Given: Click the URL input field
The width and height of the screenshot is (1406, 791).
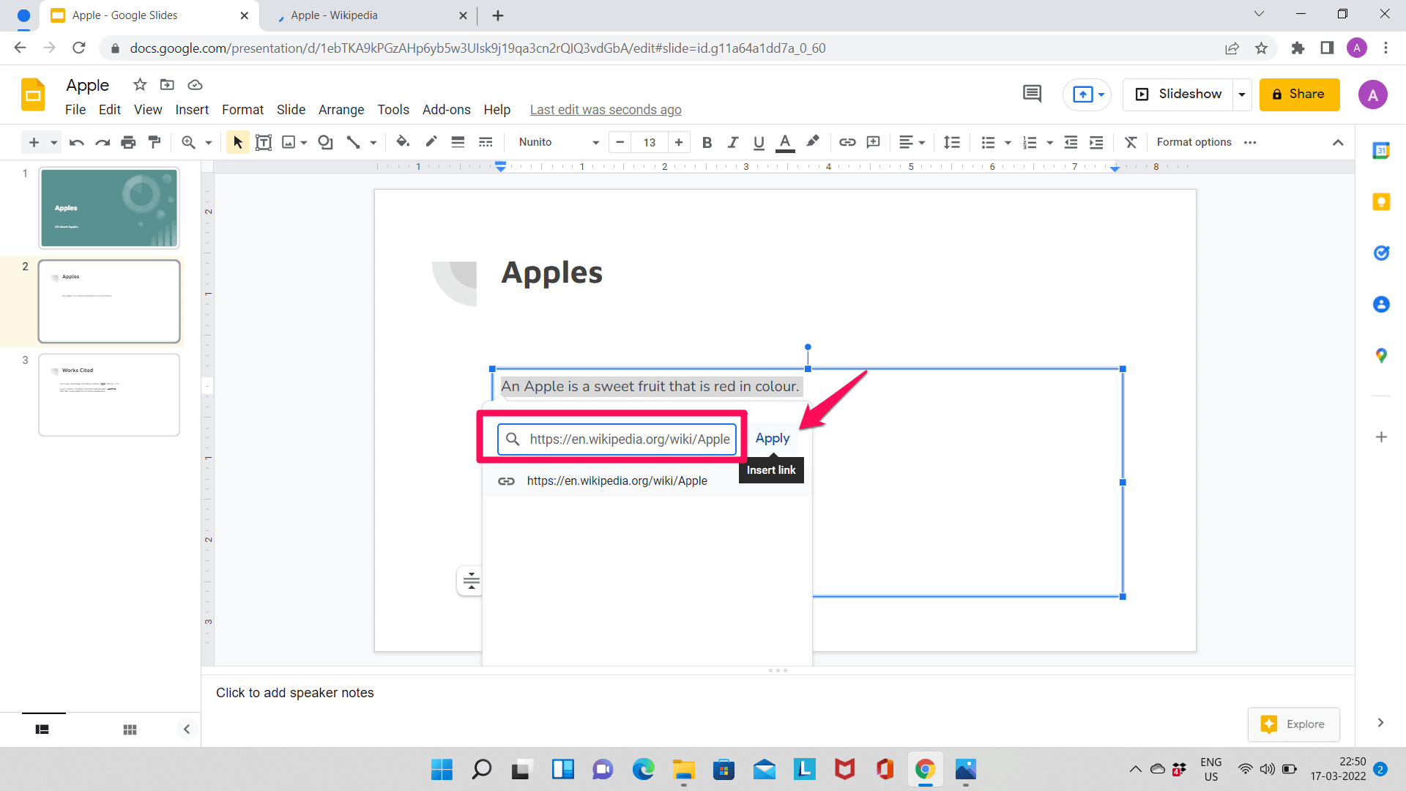Looking at the screenshot, I should [x=618, y=439].
